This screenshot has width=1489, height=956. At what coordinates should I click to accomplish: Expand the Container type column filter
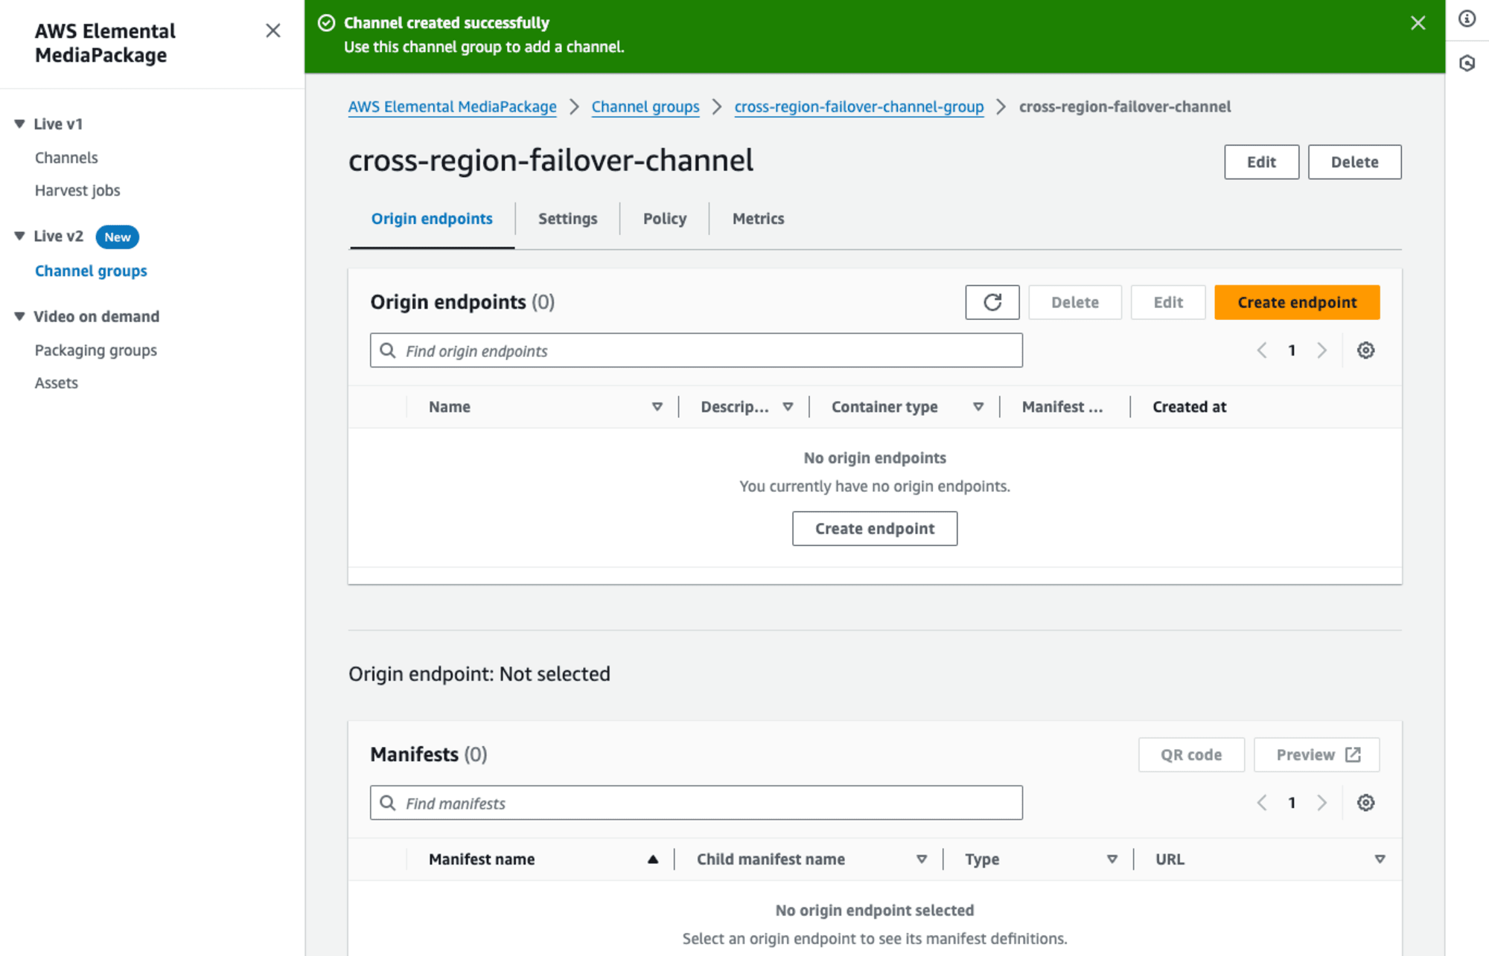coord(975,406)
